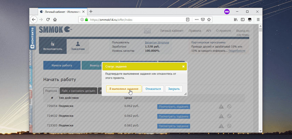Open the 'API' menu item
292x139 pixels.
click(x=208, y=31)
